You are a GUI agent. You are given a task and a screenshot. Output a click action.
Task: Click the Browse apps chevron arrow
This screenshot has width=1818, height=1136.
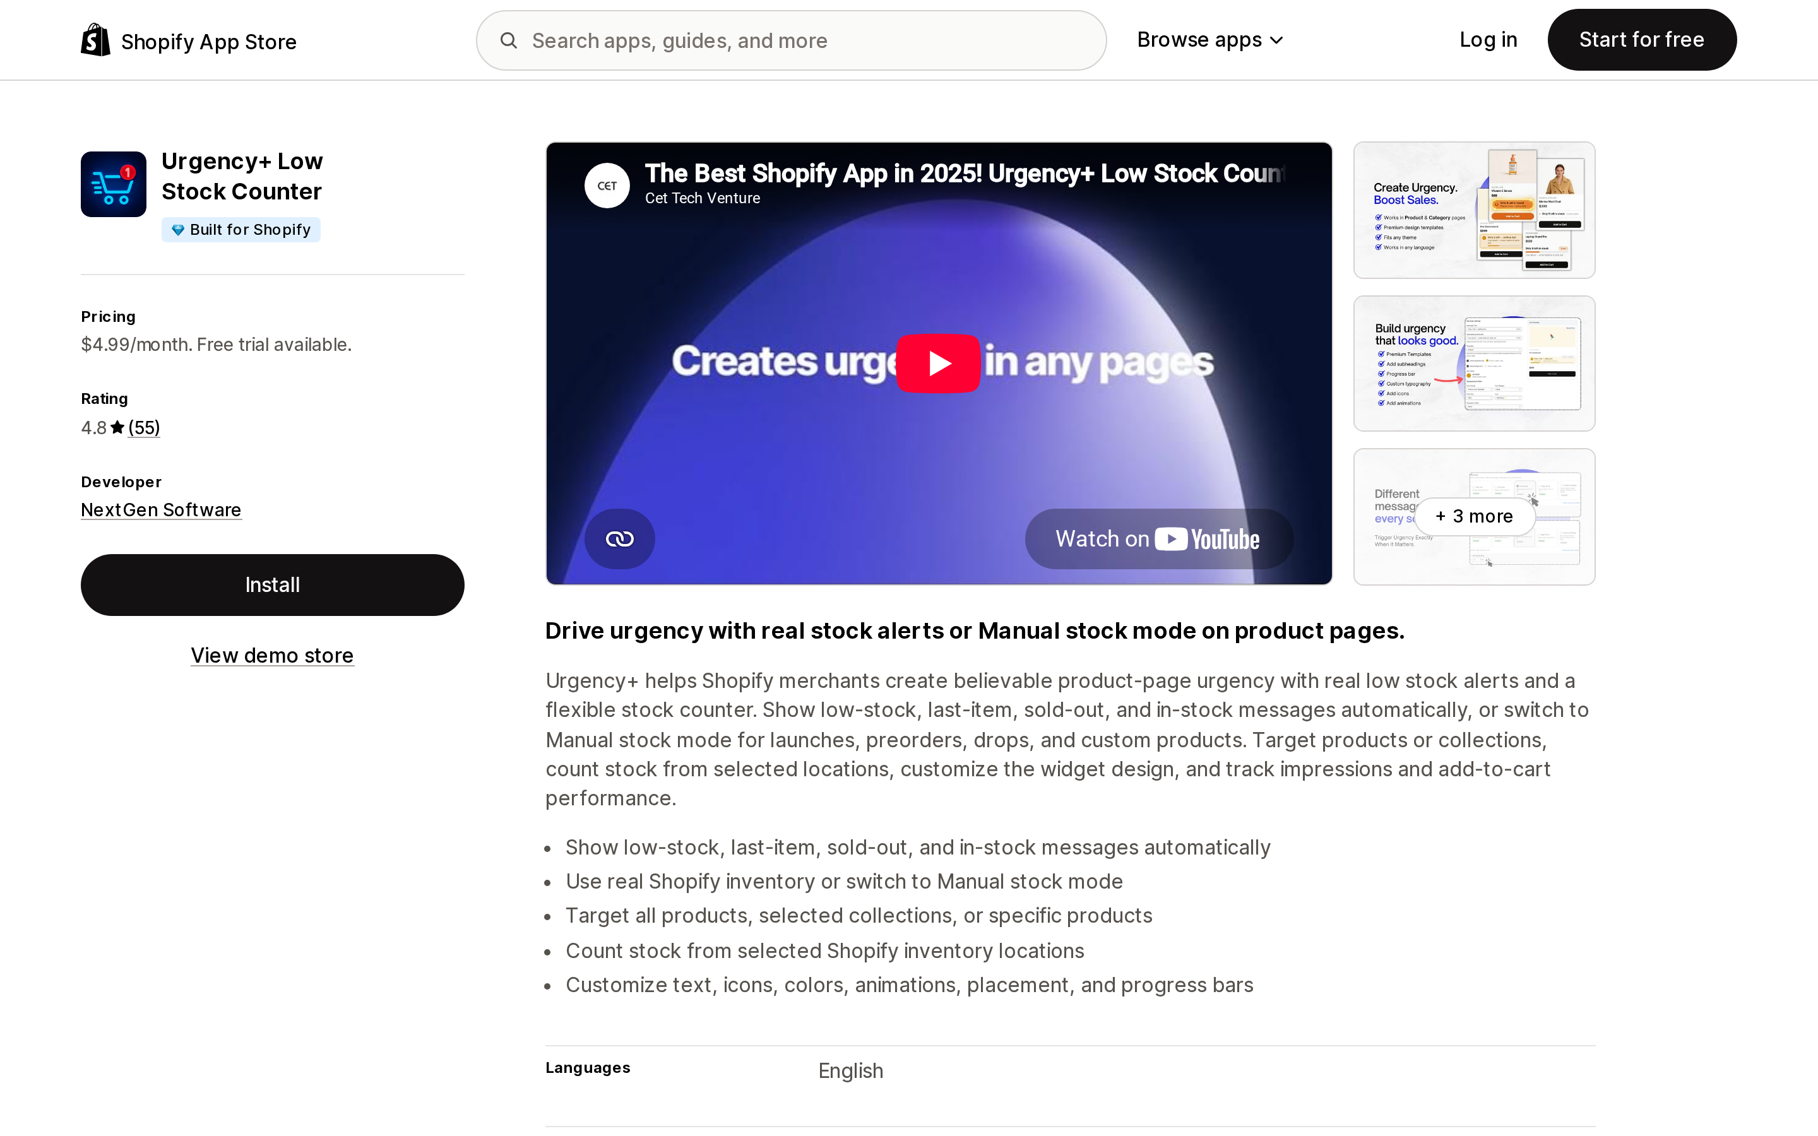(x=1276, y=40)
